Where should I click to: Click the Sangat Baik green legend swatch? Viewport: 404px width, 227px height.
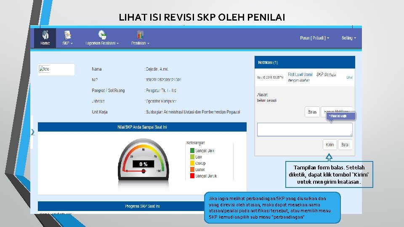click(x=192, y=150)
